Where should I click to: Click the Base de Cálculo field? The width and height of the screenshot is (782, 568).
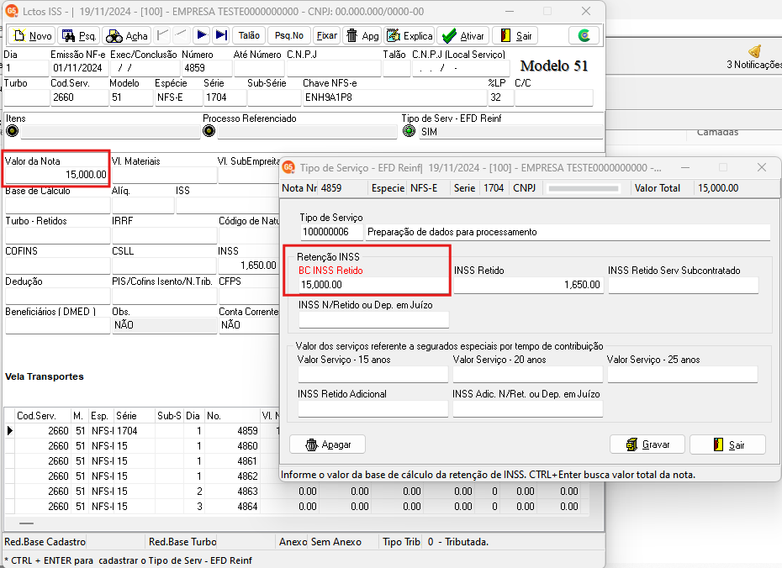pos(57,205)
